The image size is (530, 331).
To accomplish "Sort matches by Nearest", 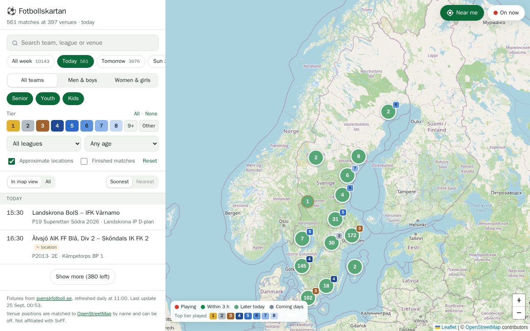I will tap(145, 182).
